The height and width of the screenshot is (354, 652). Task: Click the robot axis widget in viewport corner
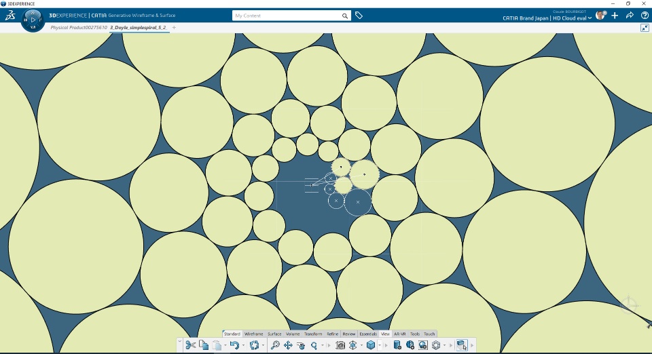click(x=629, y=305)
